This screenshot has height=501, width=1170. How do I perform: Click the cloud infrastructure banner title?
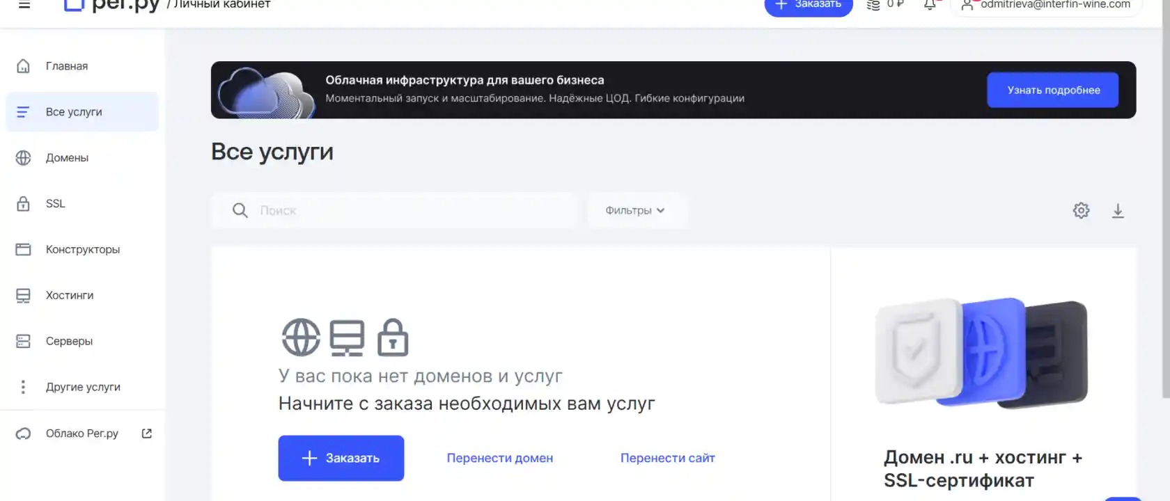tap(465, 80)
